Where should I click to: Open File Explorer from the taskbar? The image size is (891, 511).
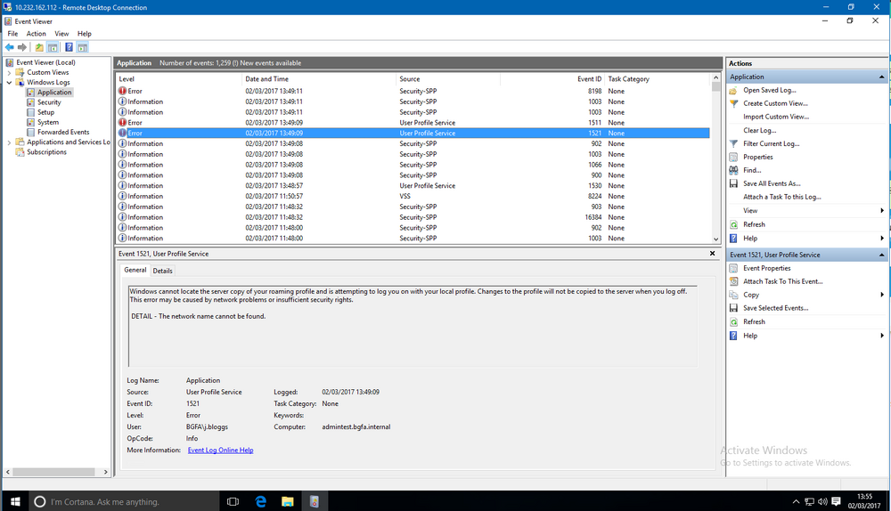click(288, 501)
